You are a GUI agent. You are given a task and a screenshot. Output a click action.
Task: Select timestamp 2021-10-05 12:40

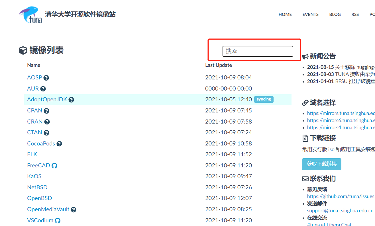(x=229, y=100)
